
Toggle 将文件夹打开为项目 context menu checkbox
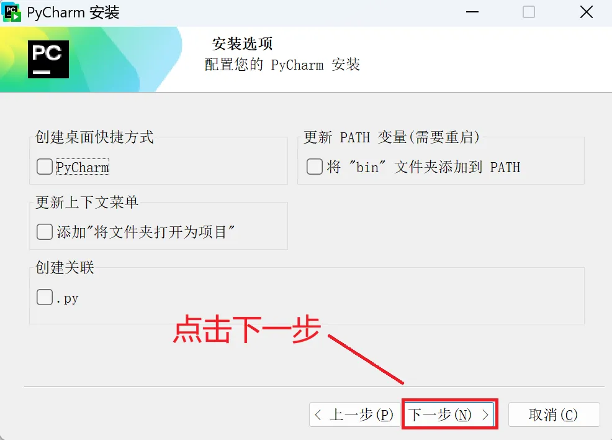45,232
